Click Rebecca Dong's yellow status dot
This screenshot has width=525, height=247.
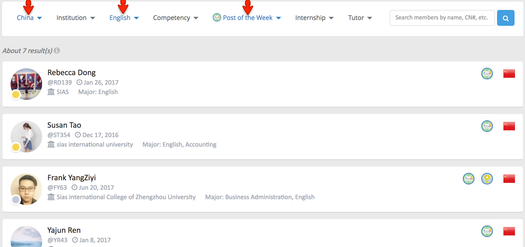16,95
